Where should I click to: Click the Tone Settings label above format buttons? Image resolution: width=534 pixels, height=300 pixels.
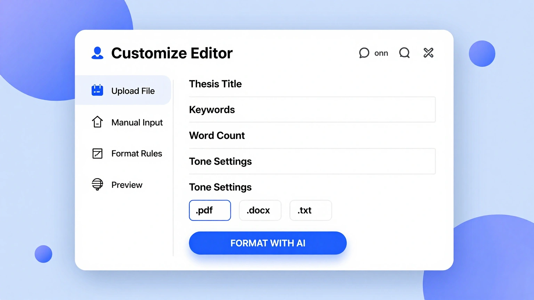(x=220, y=187)
